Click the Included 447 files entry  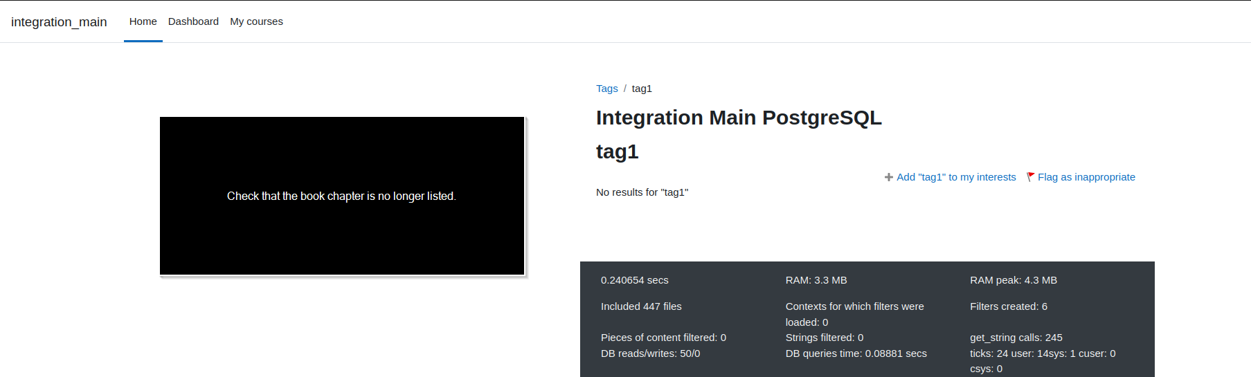[641, 306]
